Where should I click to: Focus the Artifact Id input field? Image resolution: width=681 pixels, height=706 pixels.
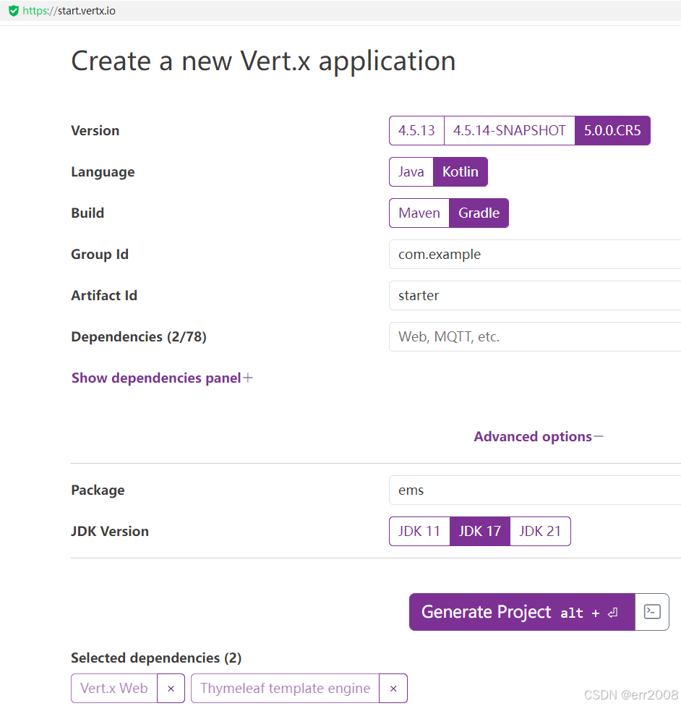535,295
